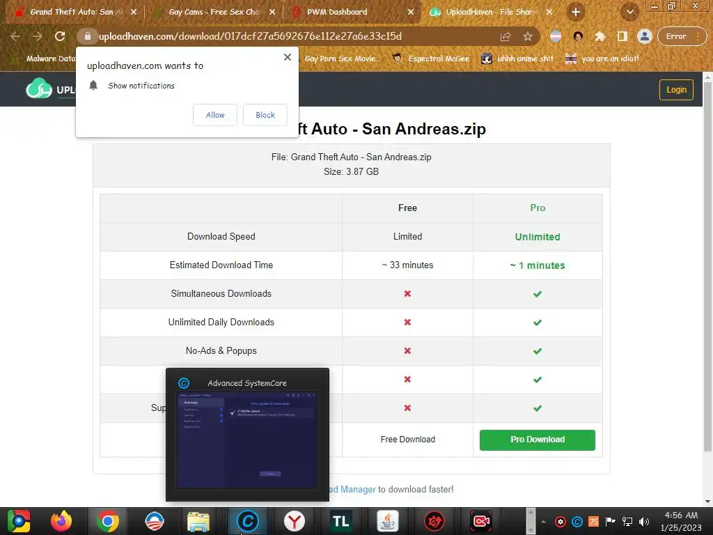Open the 'uhhh anime shit' bookmark
This screenshot has height=535, width=713.
517,59
